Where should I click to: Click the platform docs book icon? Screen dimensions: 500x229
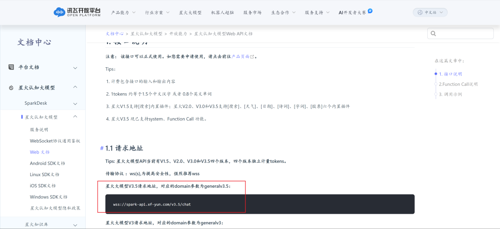pyautogui.click(x=11, y=67)
